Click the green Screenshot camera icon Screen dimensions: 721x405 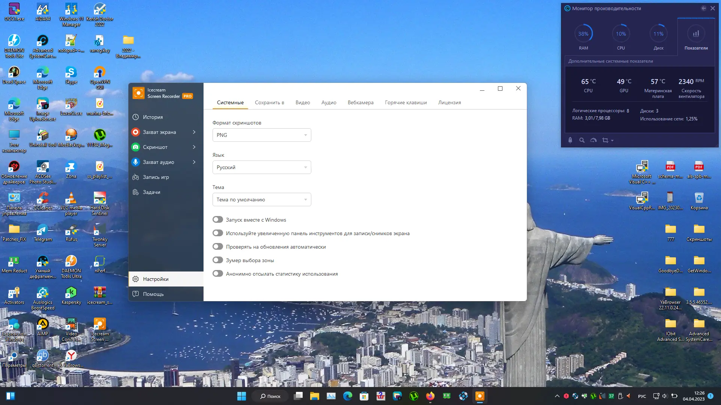(136, 147)
